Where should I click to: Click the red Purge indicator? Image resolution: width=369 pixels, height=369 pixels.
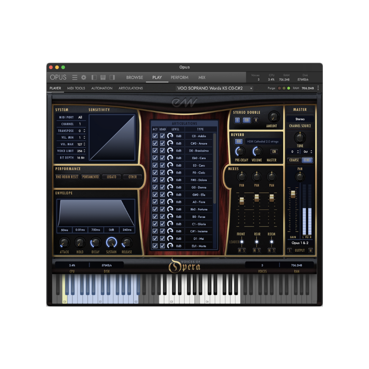click(x=280, y=88)
